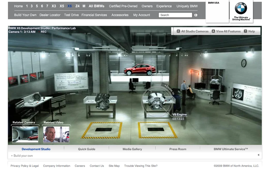Open View All Features

[226, 31]
